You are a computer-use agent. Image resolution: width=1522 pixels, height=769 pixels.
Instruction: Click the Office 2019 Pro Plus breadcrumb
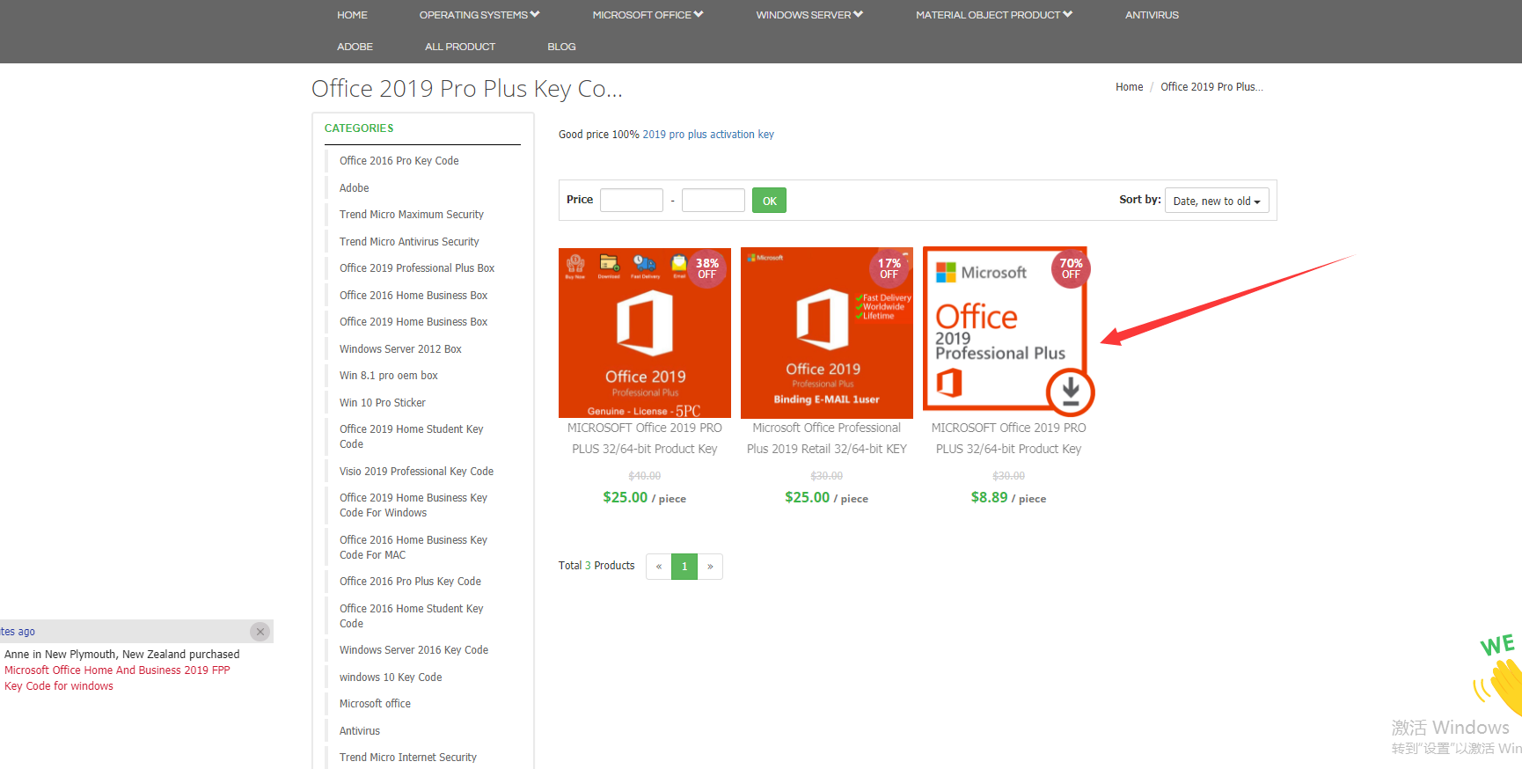(x=1211, y=87)
